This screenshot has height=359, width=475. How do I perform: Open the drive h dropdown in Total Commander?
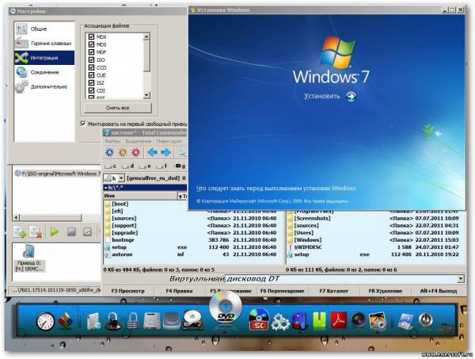[x=121, y=178]
